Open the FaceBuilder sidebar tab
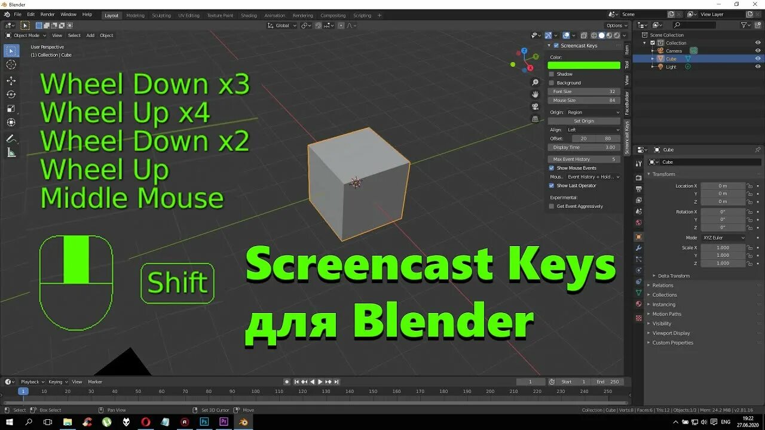 (627, 103)
